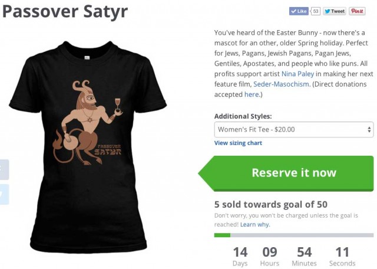Click the Passover Satyr page title
The height and width of the screenshot is (269, 377).
coord(65,11)
